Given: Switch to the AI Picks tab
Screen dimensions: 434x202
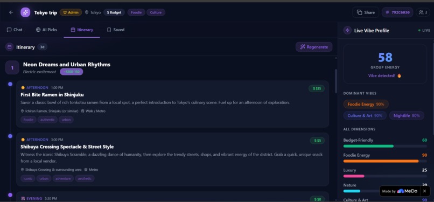Looking at the screenshot, I should (46, 30).
